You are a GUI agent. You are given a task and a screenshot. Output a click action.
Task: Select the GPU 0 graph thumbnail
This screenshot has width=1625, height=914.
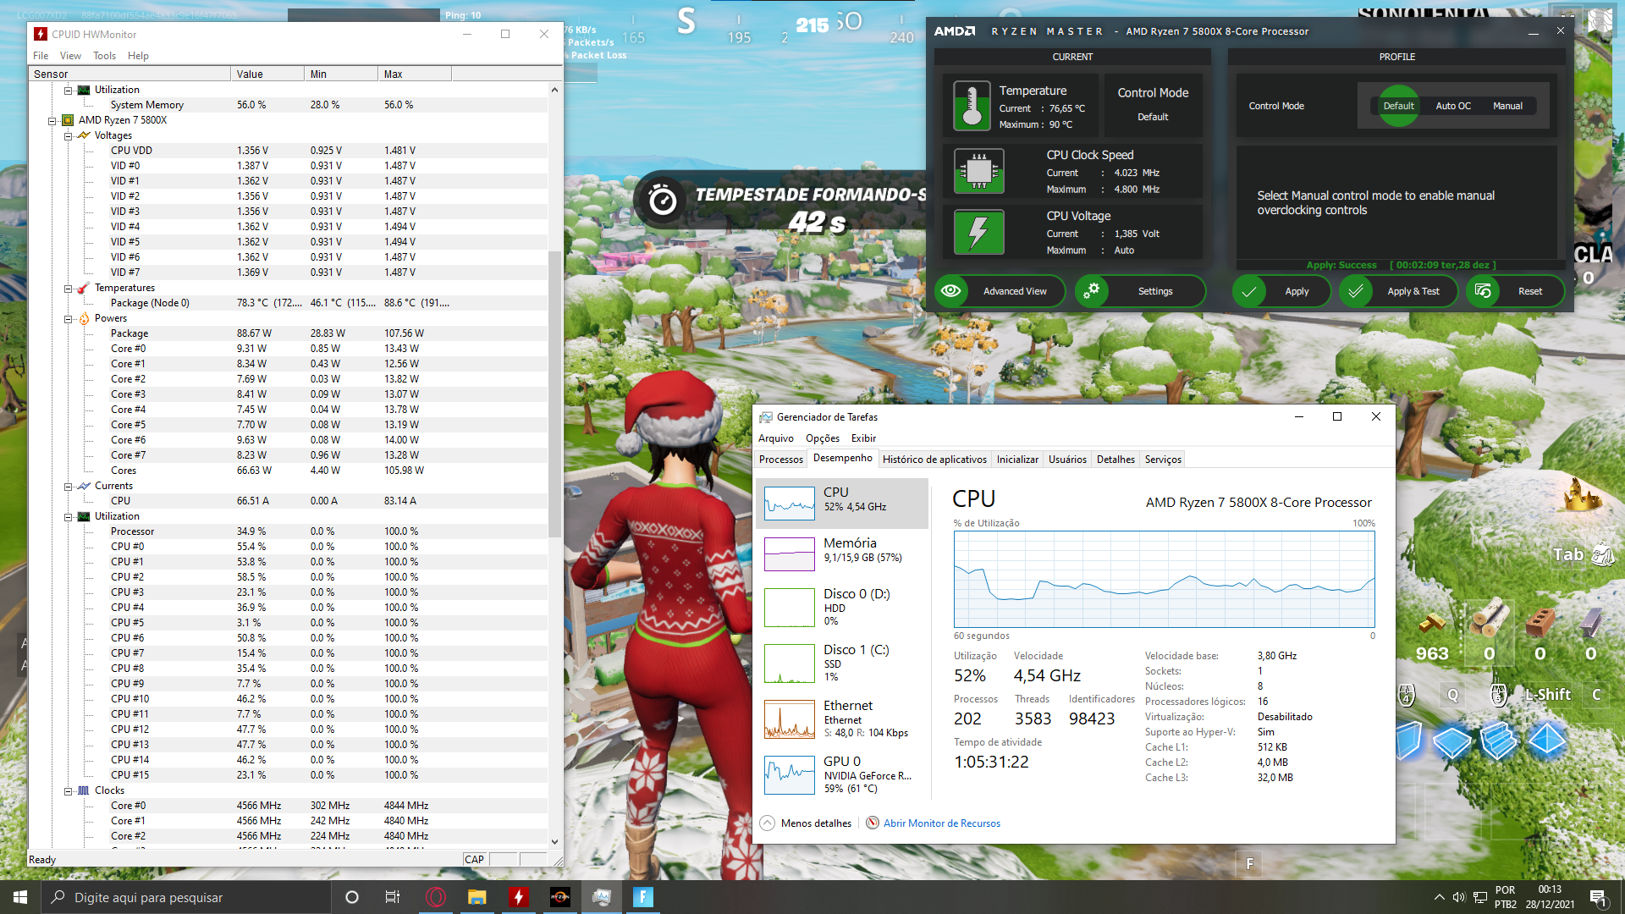(x=790, y=774)
